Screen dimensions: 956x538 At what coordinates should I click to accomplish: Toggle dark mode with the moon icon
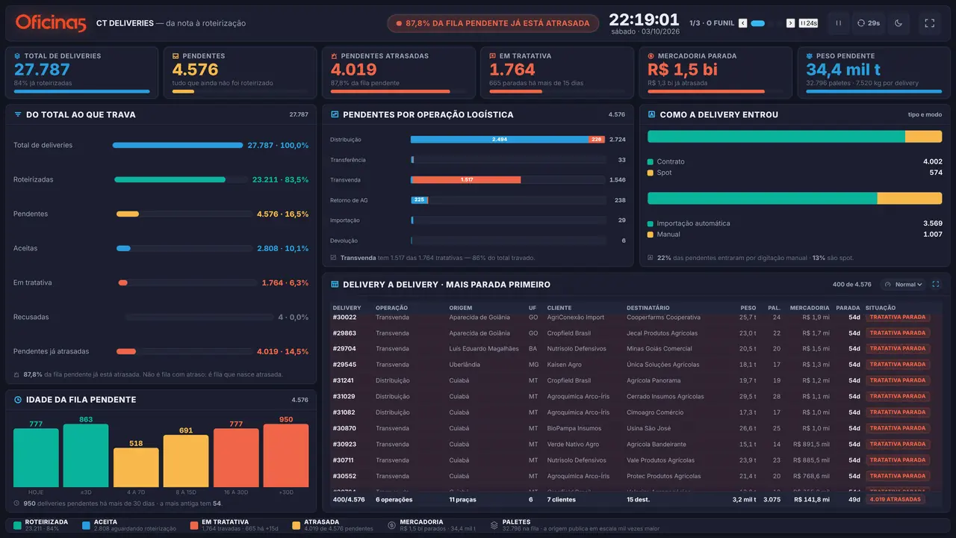tap(898, 23)
